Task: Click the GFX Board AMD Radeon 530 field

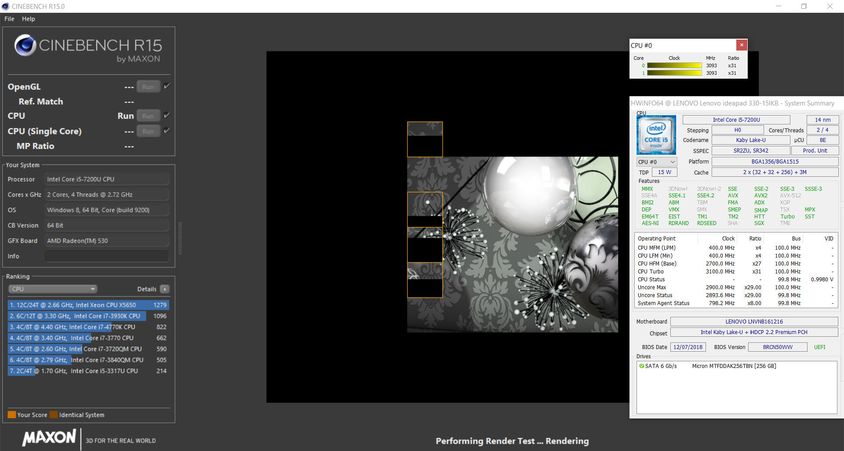Action: pyautogui.click(x=107, y=240)
